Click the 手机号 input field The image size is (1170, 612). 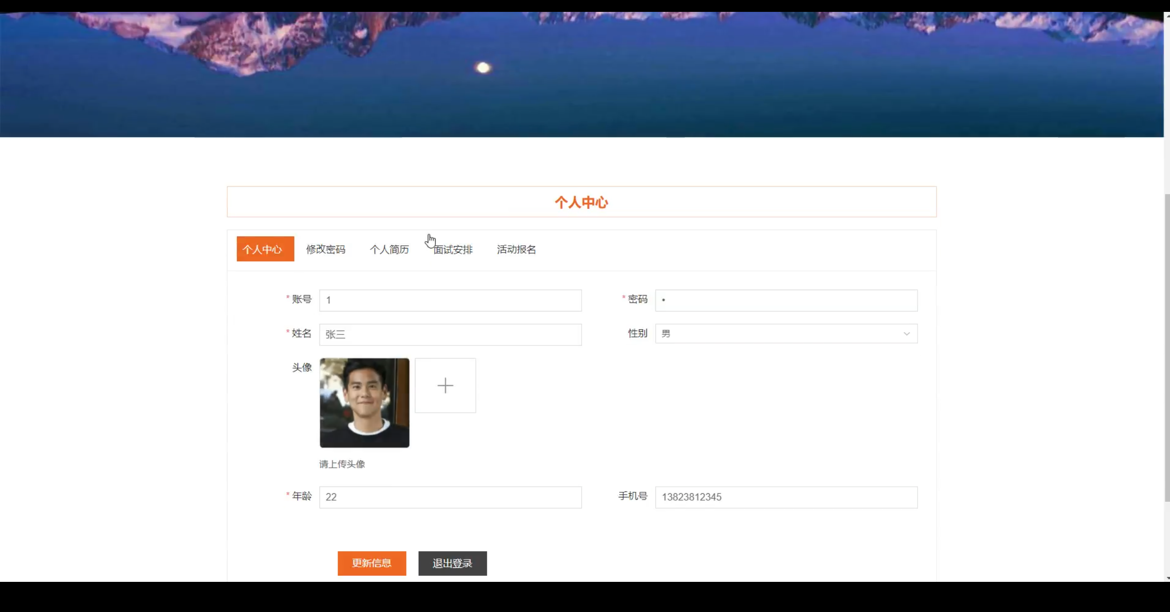[786, 497]
